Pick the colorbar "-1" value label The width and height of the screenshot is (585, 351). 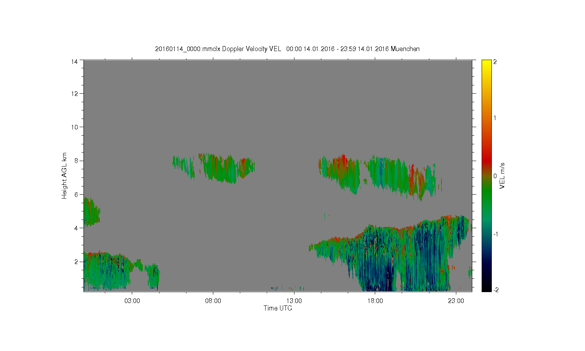click(x=495, y=234)
